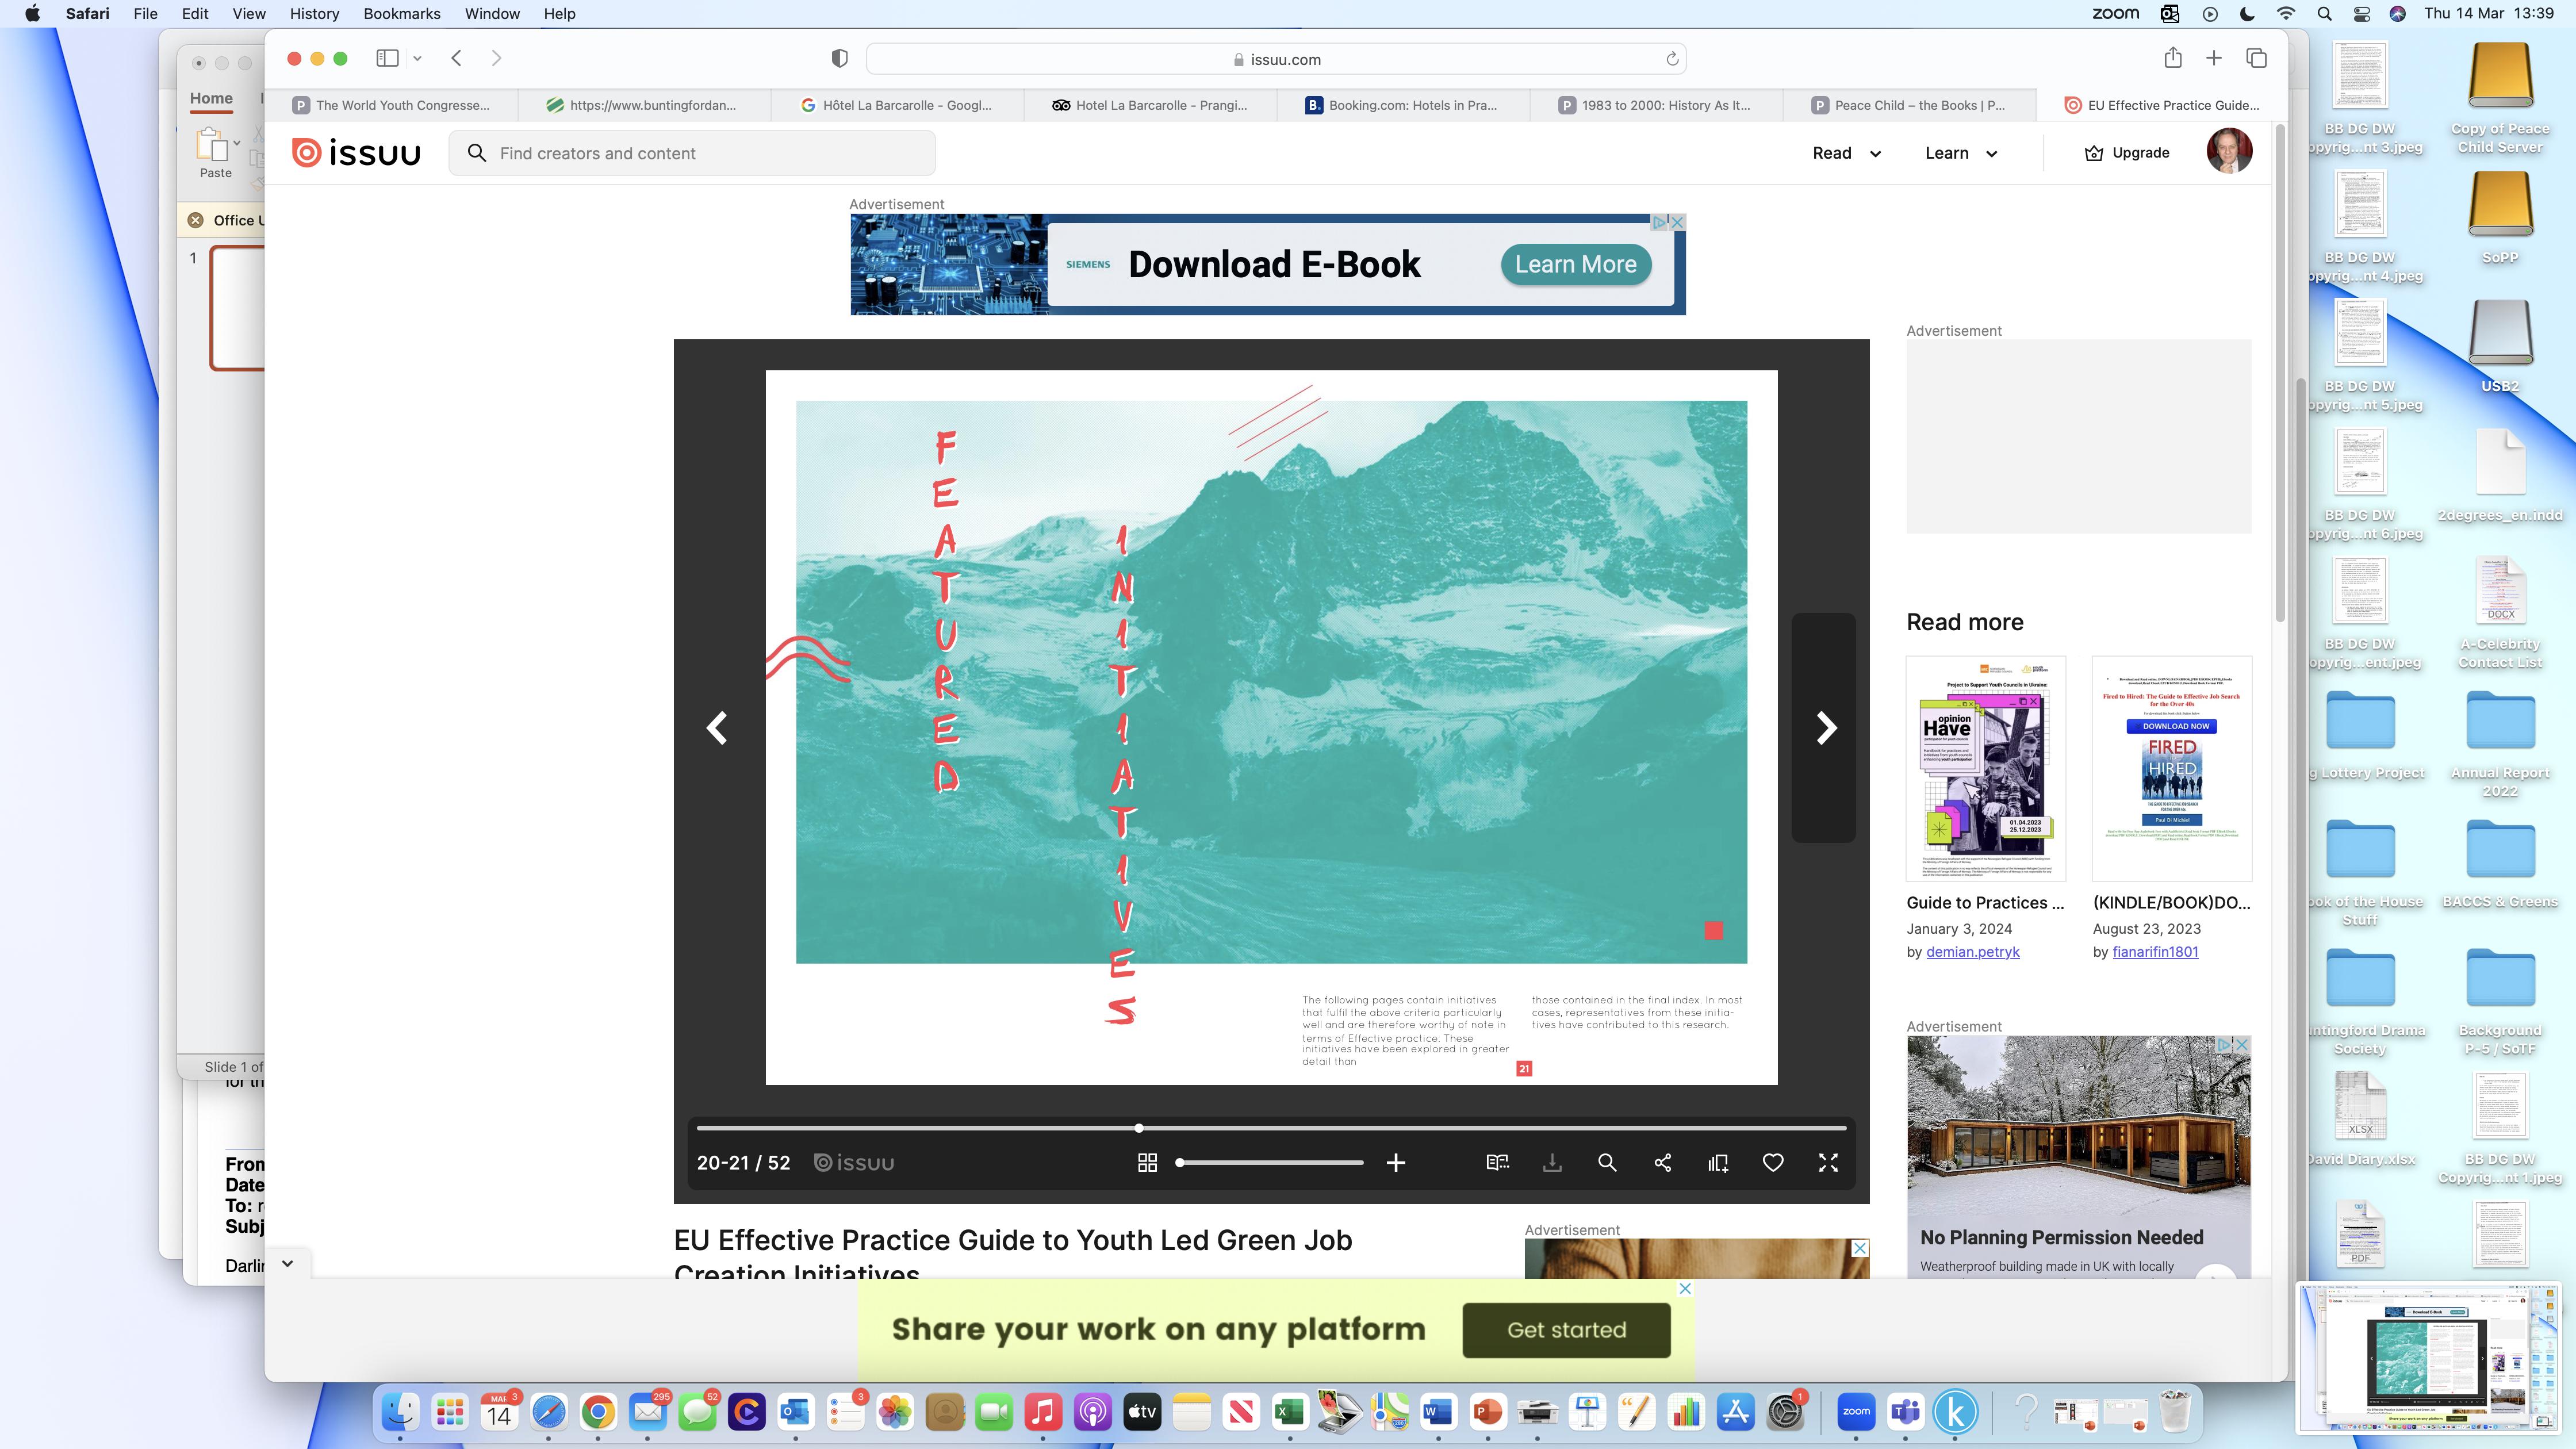This screenshot has height=1449, width=2576.
Task: Like the publication with heart icon
Action: tap(1773, 1163)
